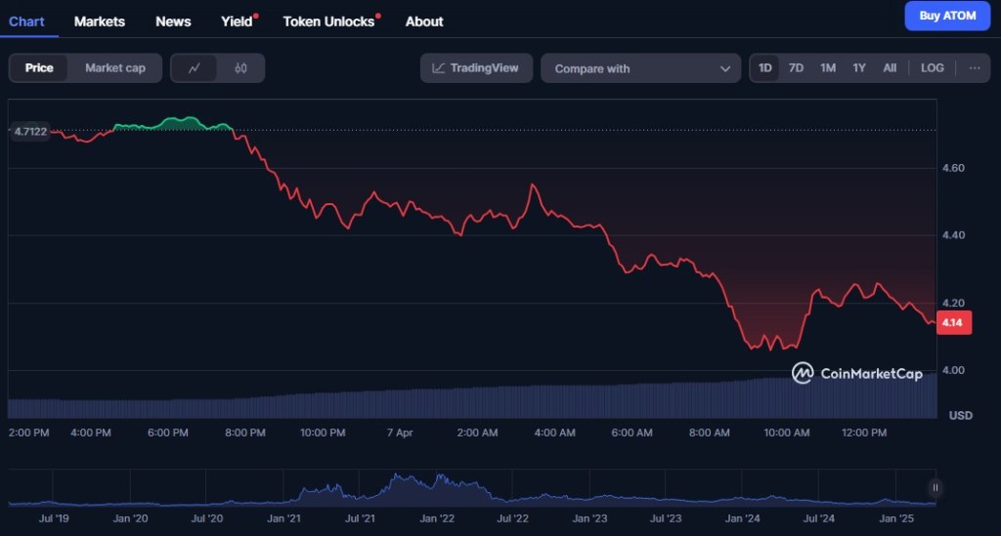1001x536 pixels.
Task: Switch to line chart view icon
Action: (195, 68)
